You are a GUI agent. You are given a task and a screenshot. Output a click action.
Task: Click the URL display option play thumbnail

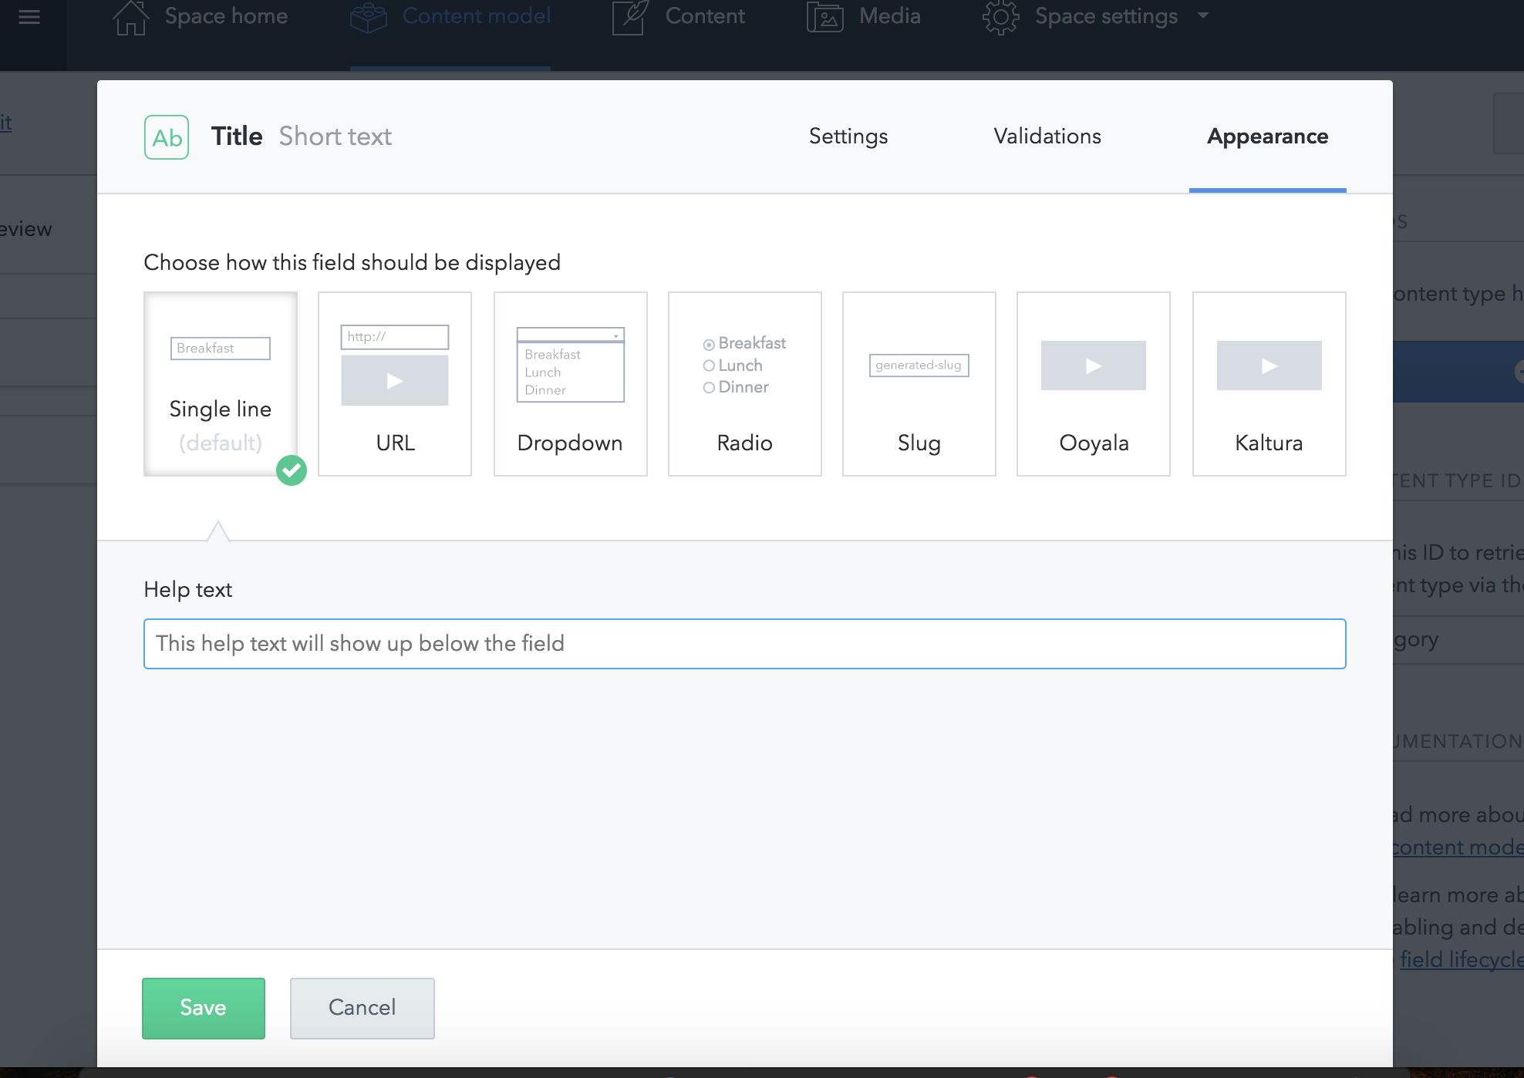coord(394,379)
